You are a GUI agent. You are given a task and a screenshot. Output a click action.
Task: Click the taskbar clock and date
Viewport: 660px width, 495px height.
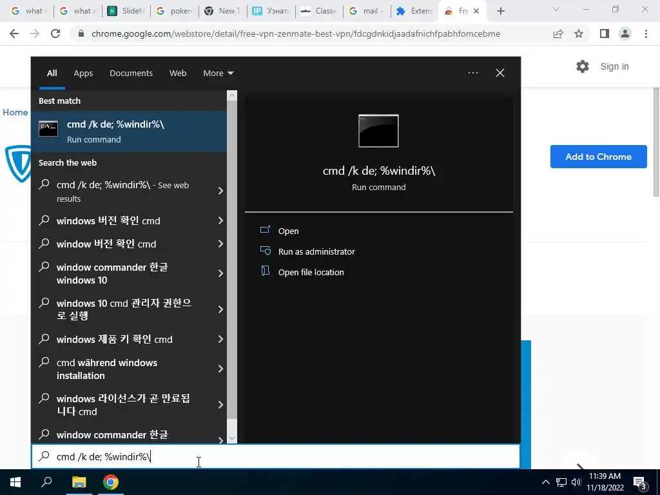click(605, 482)
